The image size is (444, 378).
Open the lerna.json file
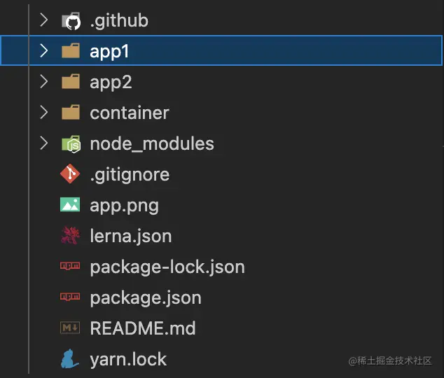(x=131, y=236)
